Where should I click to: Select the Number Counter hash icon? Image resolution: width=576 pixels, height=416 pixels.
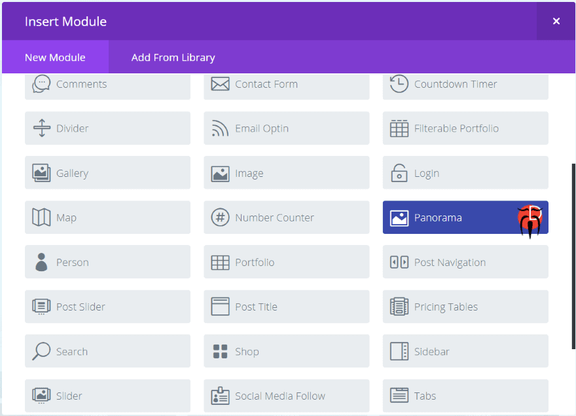[x=220, y=217]
